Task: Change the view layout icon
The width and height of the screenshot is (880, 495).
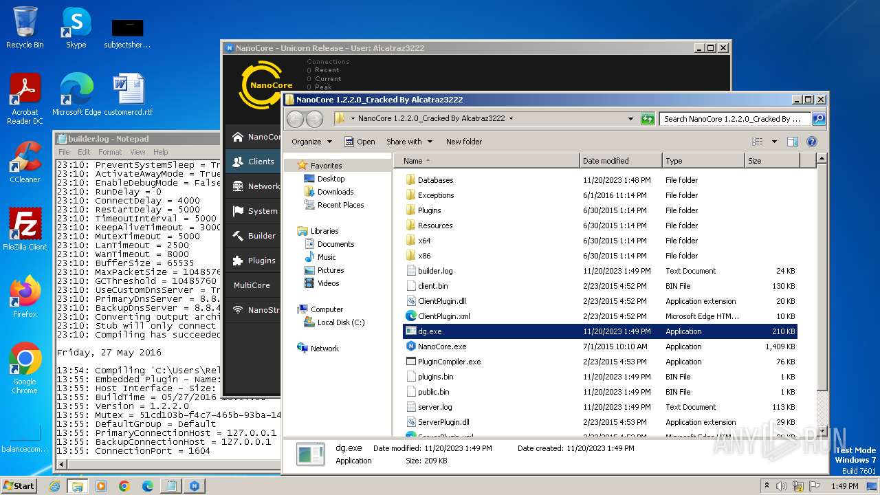Action: [x=758, y=142]
